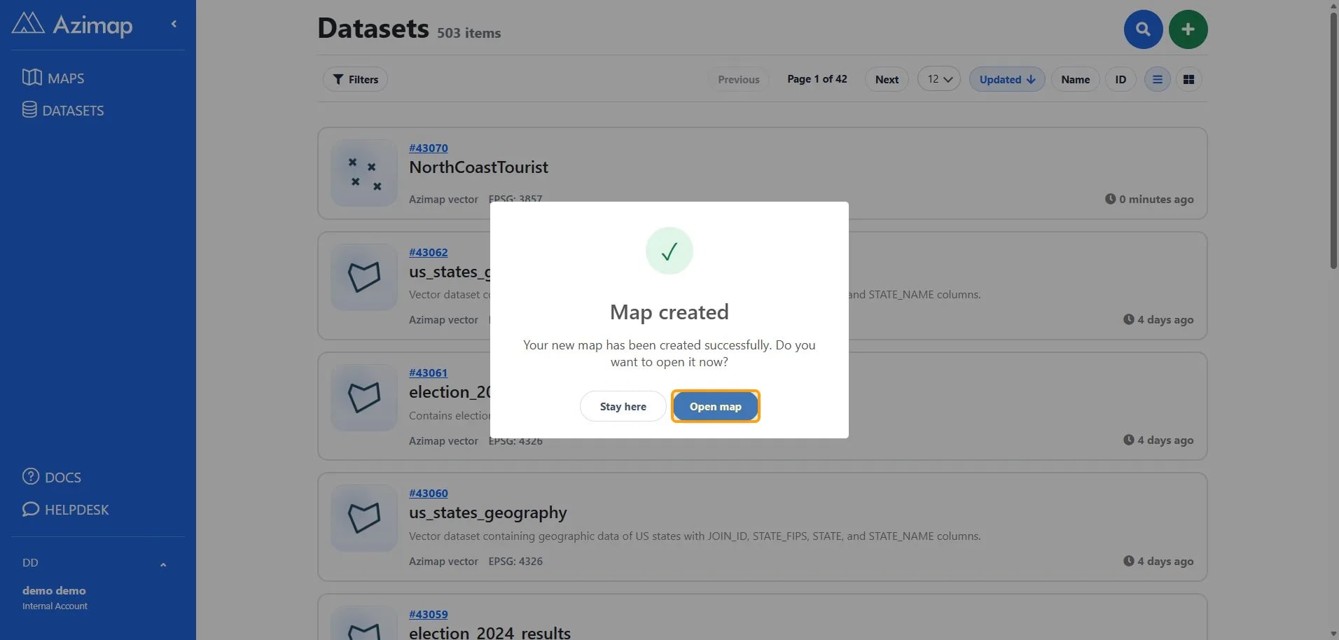Click the Stay here button
1339x640 pixels.
(x=623, y=406)
